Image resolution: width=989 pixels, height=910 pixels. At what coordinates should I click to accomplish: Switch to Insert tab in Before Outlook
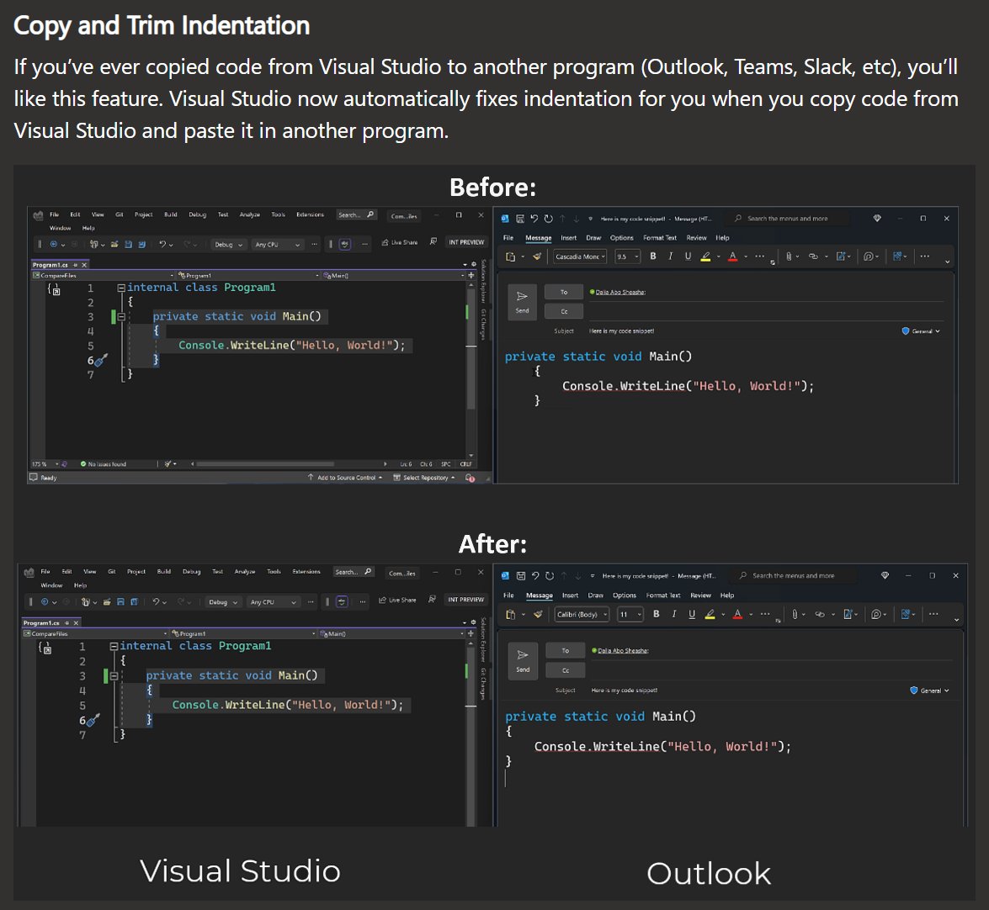(x=568, y=237)
